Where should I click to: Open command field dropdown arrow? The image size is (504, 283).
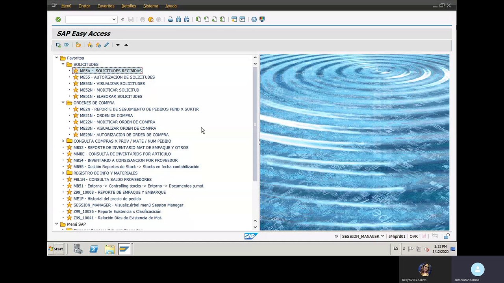(x=114, y=19)
